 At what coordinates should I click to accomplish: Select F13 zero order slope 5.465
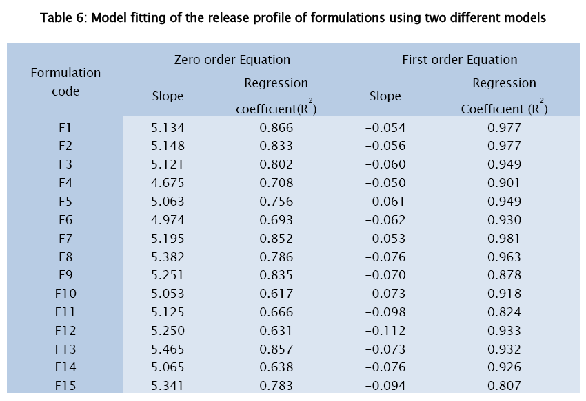168,349
